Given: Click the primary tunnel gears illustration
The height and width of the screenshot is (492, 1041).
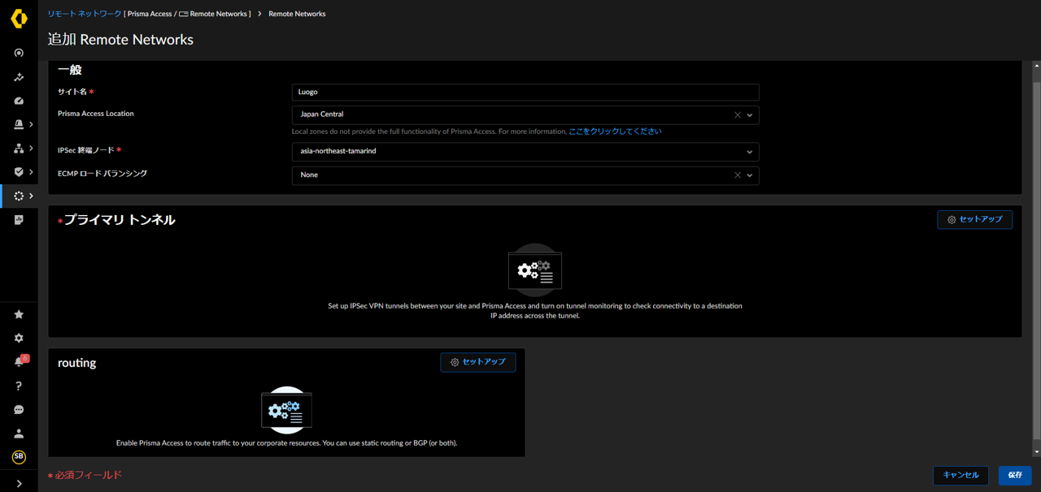Looking at the screenshot, I should 535,270.
